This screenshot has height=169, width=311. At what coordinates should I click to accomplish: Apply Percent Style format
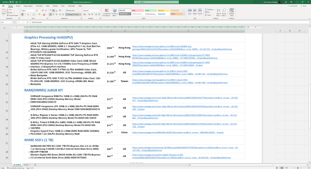(x=89, y=14)
